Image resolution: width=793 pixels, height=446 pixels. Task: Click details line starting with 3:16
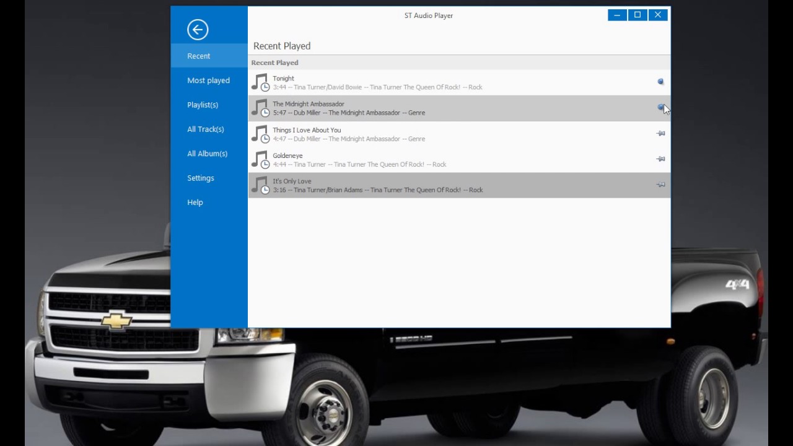(378, 190)
